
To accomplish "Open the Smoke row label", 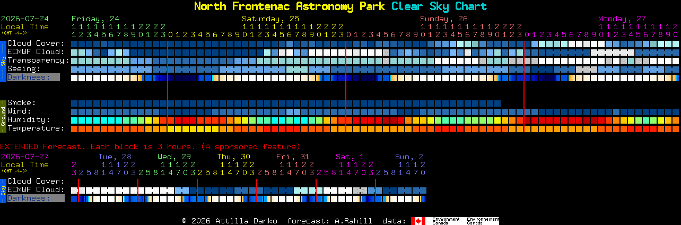I will pos(22,103).
